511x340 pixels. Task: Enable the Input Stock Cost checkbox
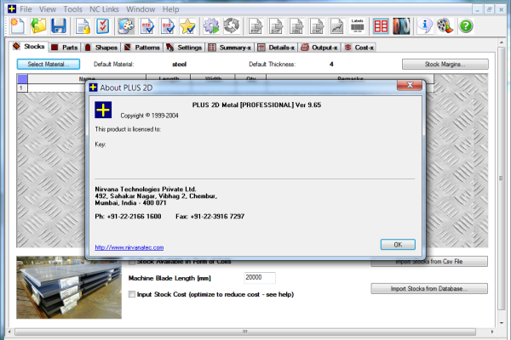pyautogui.click(x=131, y=294)
